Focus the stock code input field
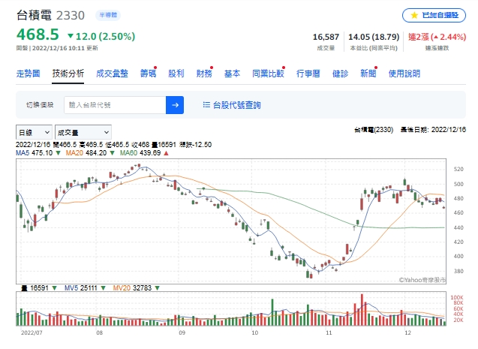The height and width of the screenshot is (349, 478). pyautogui.click(x=115, y=105)
